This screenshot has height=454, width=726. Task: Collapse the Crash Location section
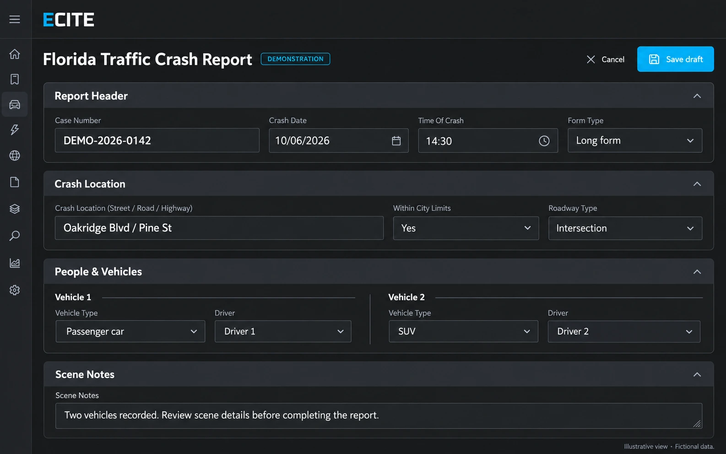point(697,184)
